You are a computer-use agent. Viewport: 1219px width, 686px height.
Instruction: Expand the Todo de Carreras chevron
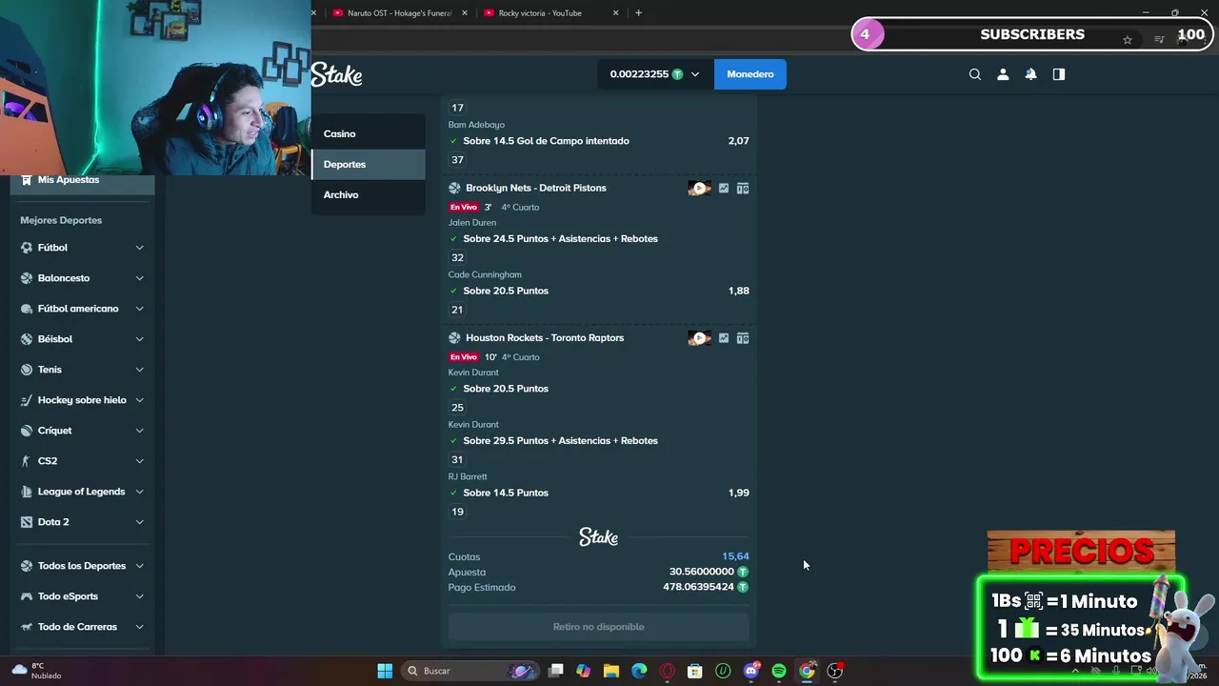tap(139, 627)
